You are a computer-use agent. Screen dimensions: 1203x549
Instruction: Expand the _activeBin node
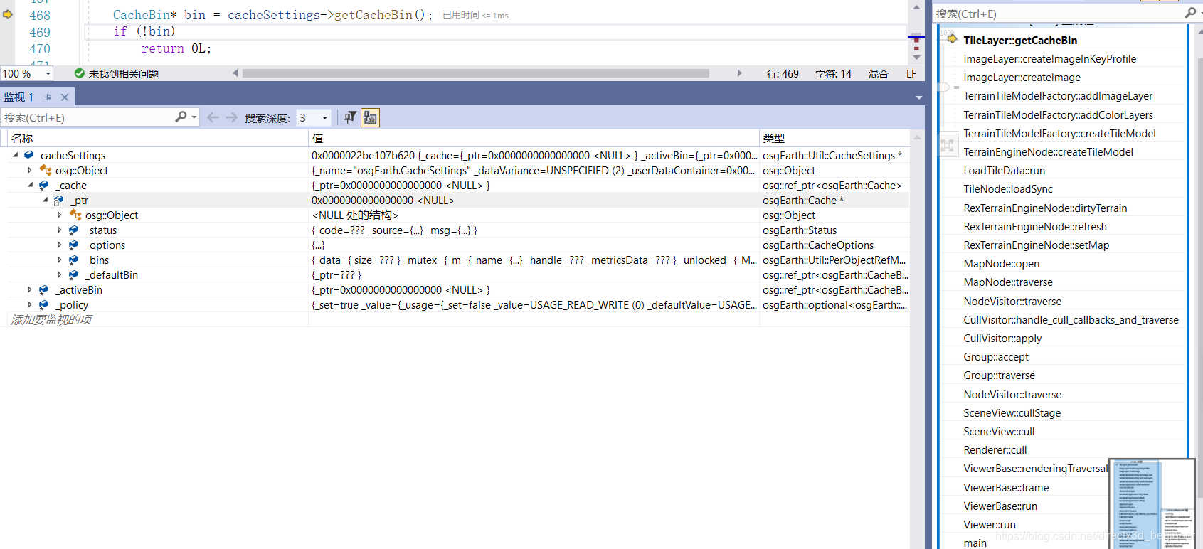[x=30, y=289]
